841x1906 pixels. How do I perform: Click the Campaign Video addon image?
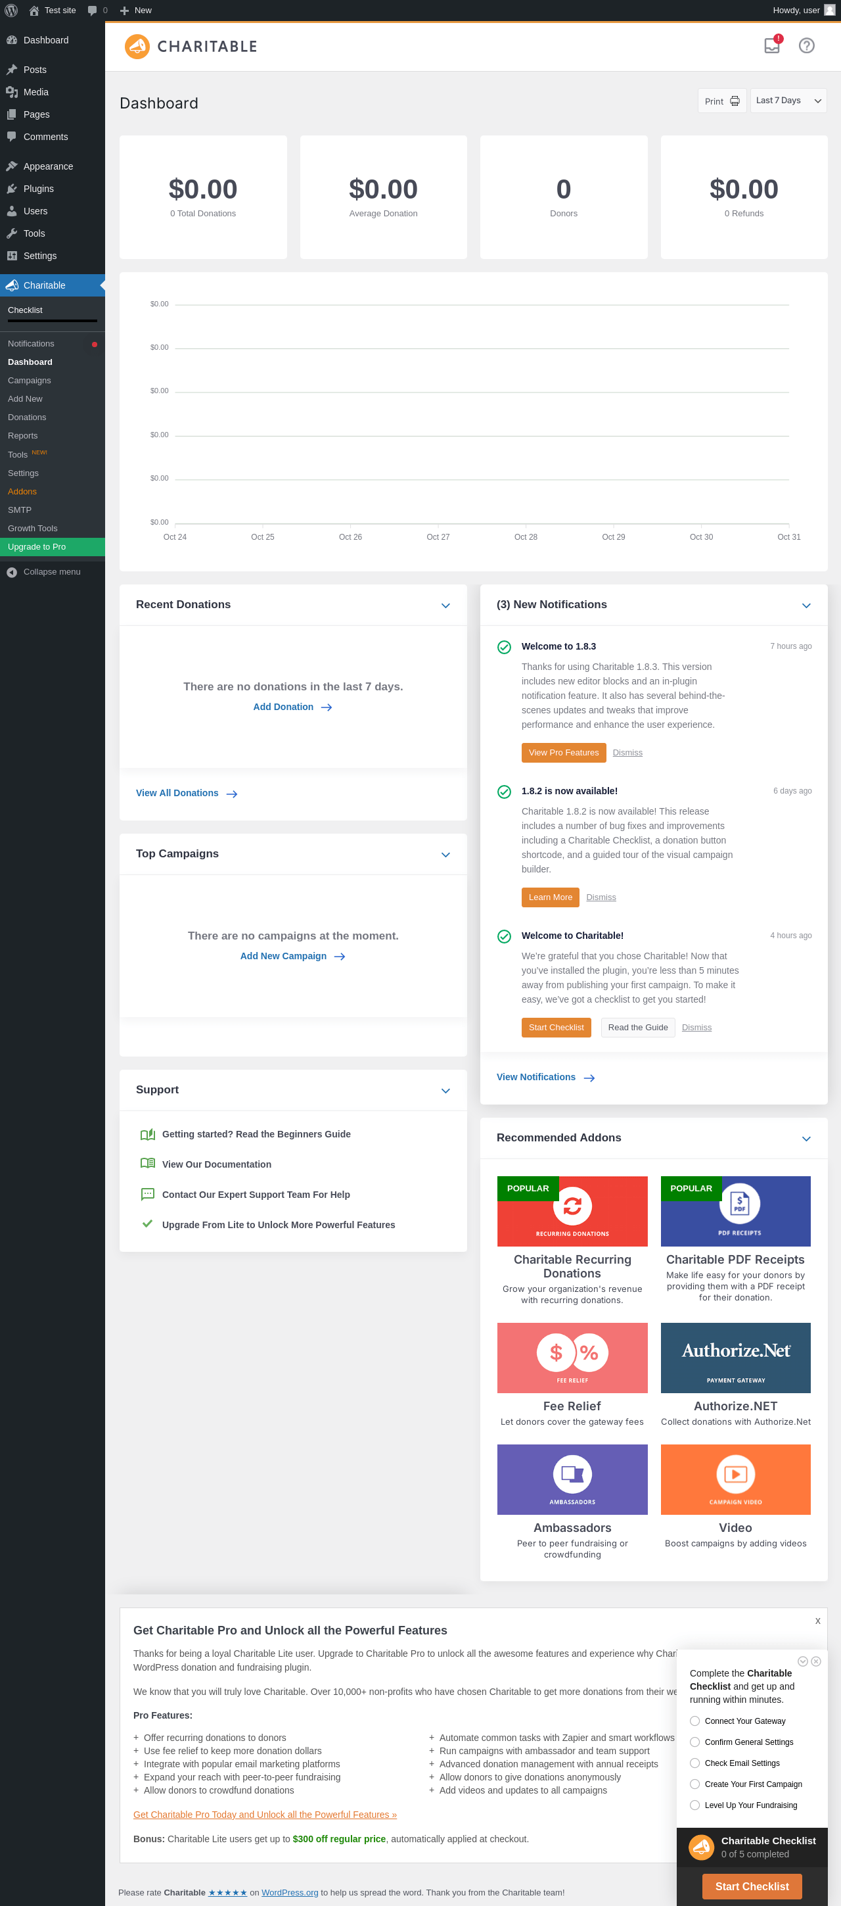pyautogui.click(x=735, y=1480)
